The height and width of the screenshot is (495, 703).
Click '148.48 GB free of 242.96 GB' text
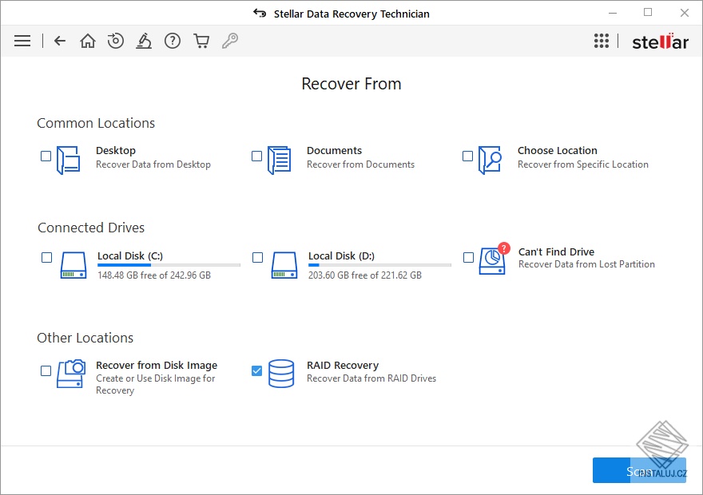click(154, 275)
